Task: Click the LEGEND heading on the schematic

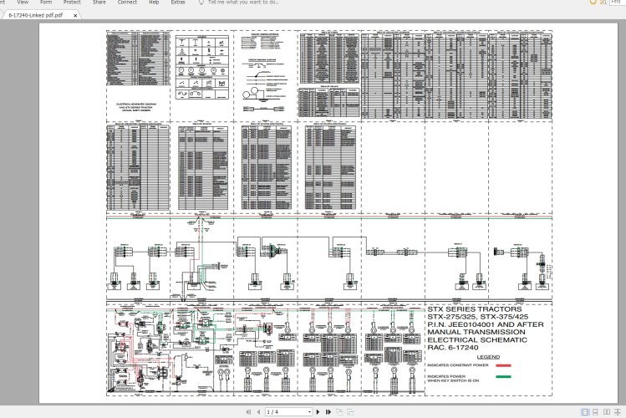Action: click(488, 357)
